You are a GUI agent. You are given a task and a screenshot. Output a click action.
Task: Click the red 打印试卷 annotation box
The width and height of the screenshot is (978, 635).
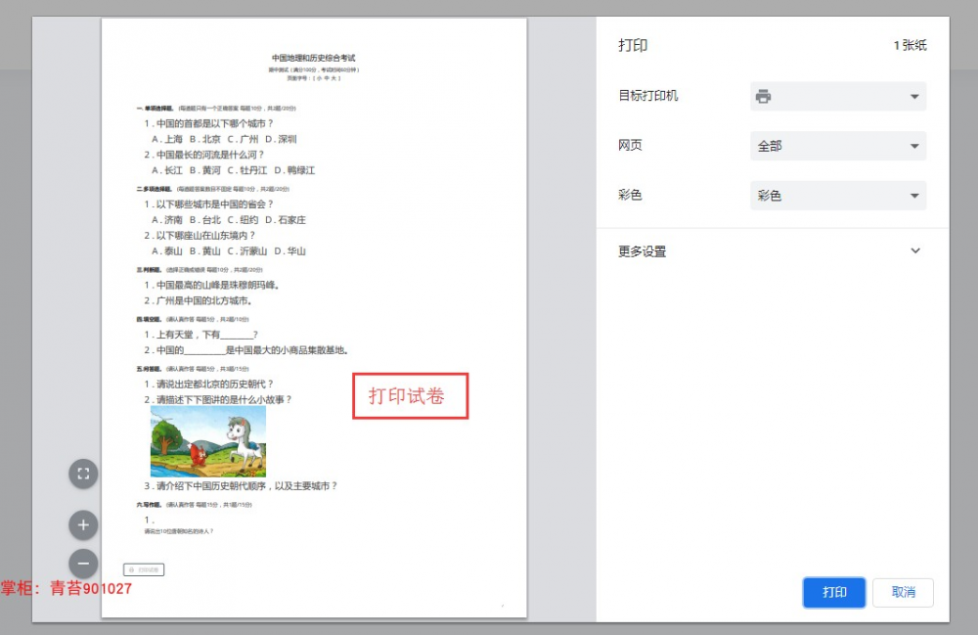(x=410, y=395)
